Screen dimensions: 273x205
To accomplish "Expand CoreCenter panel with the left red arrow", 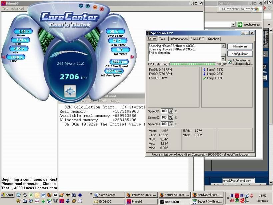I will [3, 57].
